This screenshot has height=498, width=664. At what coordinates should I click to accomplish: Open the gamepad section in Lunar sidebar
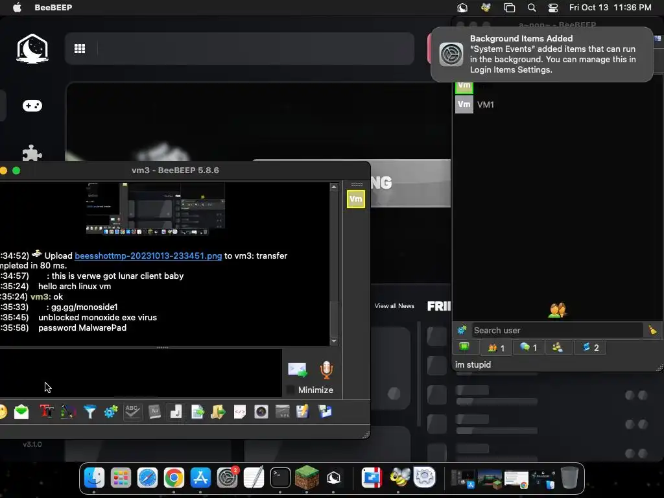(x=32, y=106)
